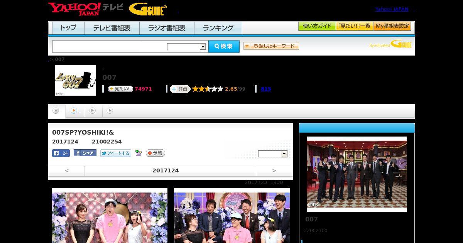Click the 2017124 date label

tap(166, 170)
